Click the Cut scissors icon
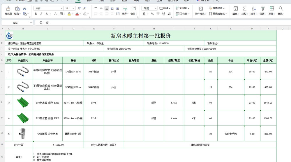The image size is (291, 162). [x=24, y=8]
